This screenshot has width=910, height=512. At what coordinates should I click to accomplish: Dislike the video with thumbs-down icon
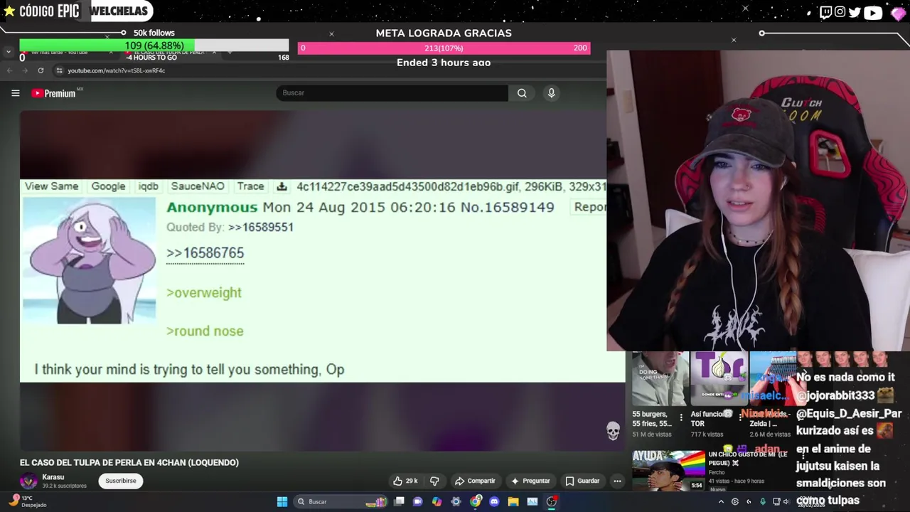(434, 481)
